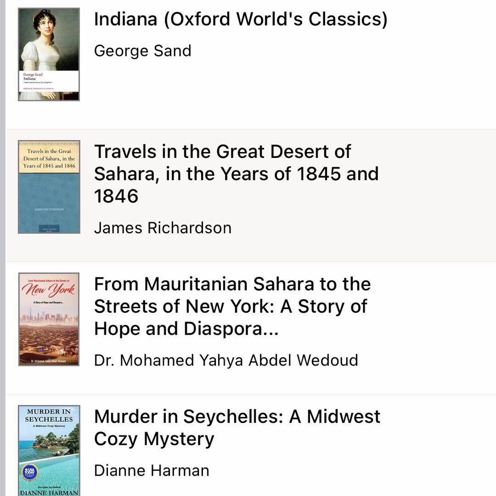Open 'From Mauritanian Sahara to the Streets' title
Image resolution: width=496 pixels, height=496 pixels.
232,306
